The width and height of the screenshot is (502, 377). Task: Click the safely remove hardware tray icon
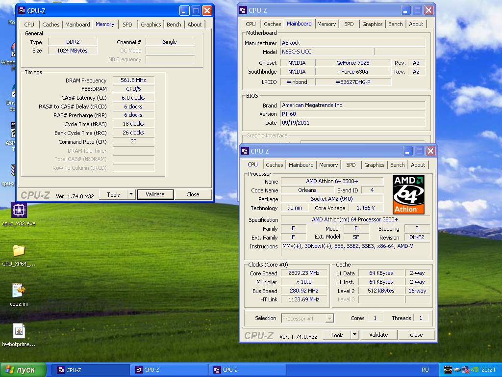457,370
